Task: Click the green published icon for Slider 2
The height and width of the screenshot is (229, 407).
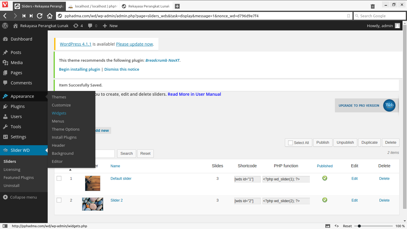Action: (325, 200)
